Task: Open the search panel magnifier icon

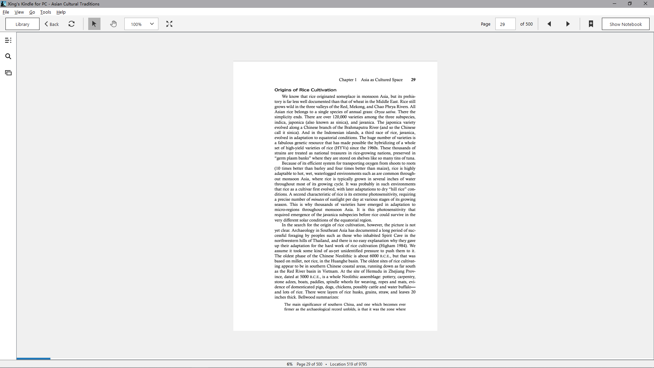Action: (x=8, y=56)
